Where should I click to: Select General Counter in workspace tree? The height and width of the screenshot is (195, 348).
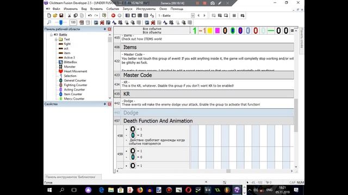[x=75, y=81]
